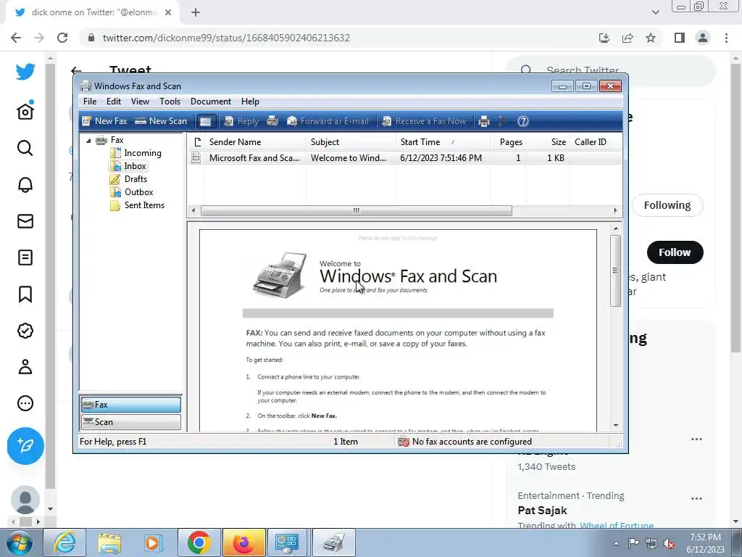Open Twitter Explore search icon
Viewport: 742px width, 557px height.
[25, 148]
